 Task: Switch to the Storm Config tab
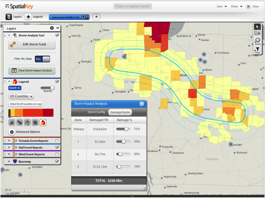point(96,112)
